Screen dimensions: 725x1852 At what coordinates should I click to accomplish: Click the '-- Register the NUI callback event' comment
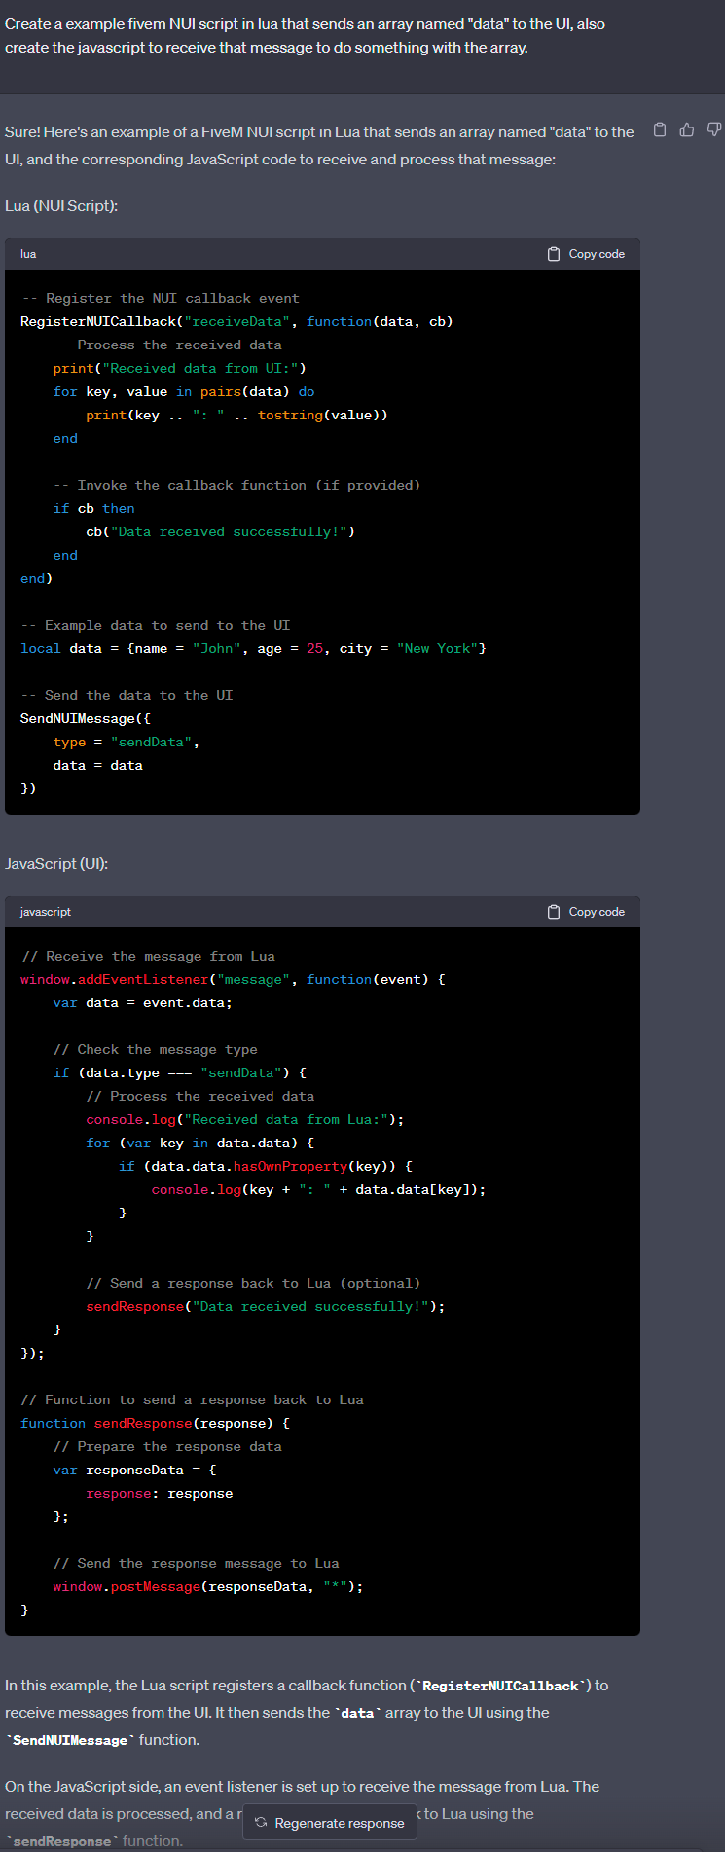pyautogui.click(x=161, y=298)
